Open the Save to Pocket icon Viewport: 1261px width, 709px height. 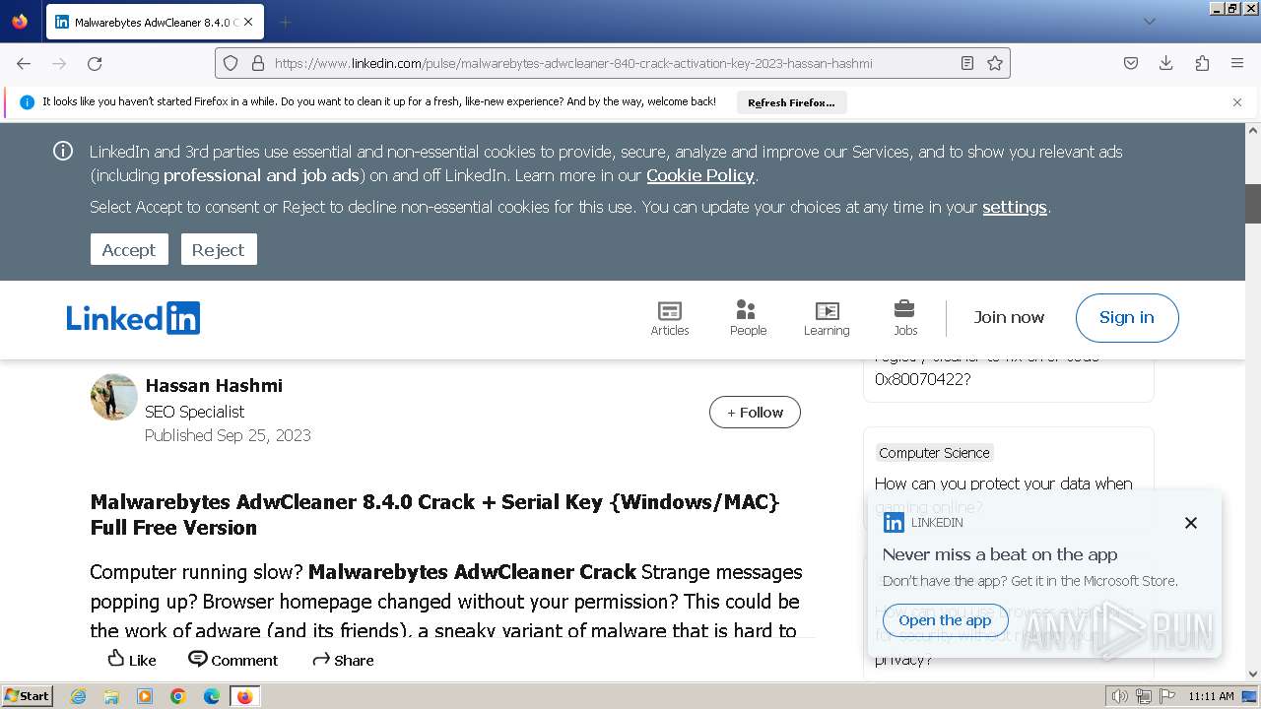pos(1131,63)
